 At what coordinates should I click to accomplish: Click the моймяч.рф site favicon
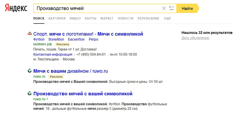point(29,34)
